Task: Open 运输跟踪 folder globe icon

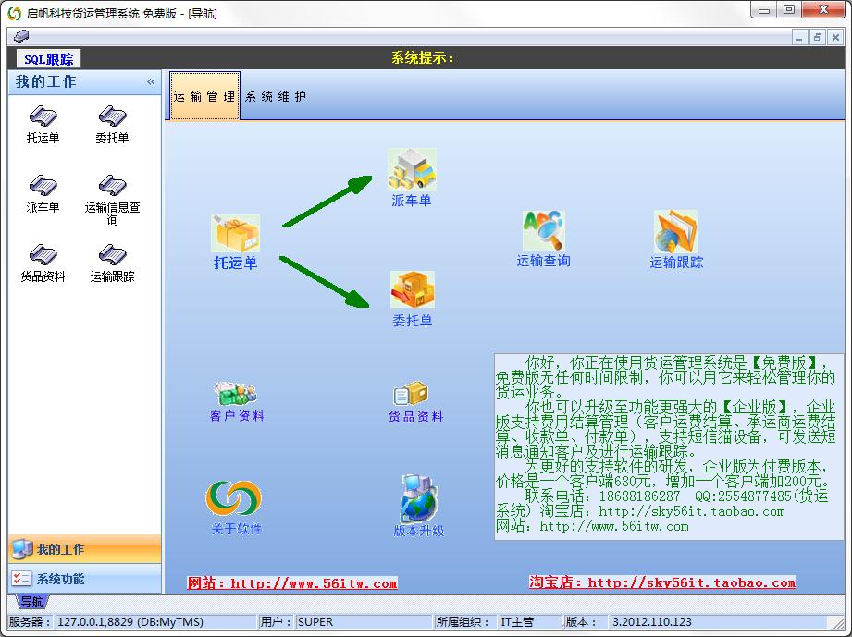Action: pos(676,231)
